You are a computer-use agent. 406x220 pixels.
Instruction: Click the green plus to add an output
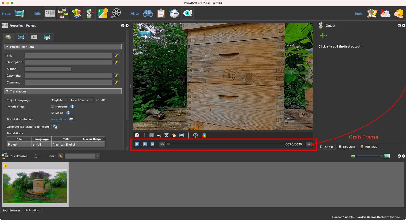[x=323, y=35]
